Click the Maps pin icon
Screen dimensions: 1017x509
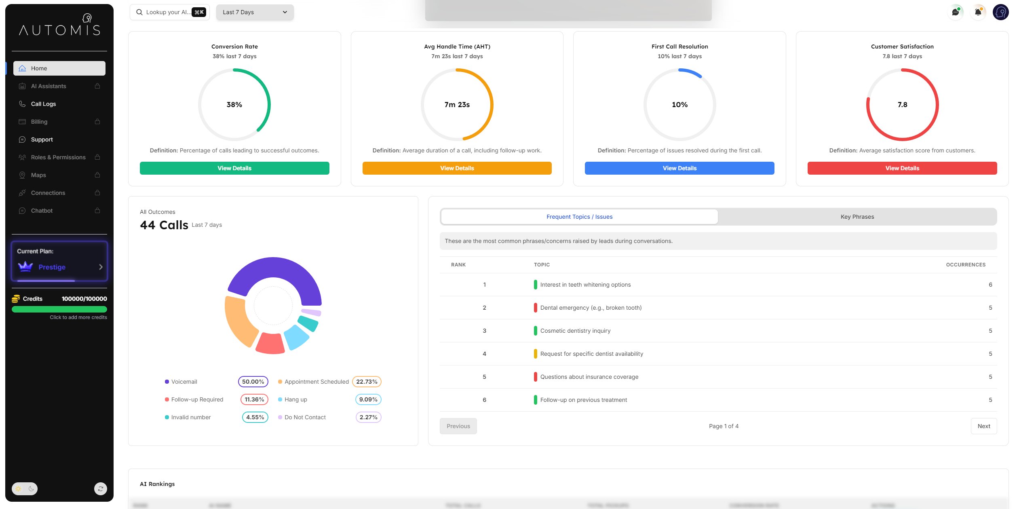click(22, 175)
